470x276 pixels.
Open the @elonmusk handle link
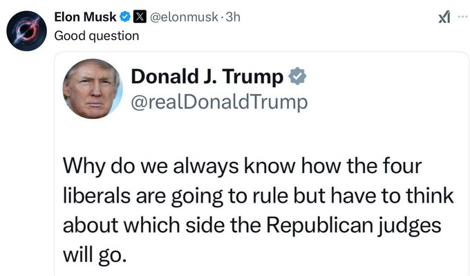183,17
